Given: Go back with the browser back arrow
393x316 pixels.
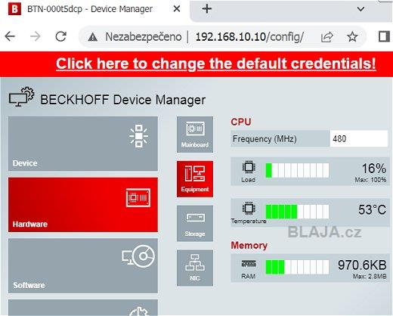Looking at the screenshot, I should point(10,37).
